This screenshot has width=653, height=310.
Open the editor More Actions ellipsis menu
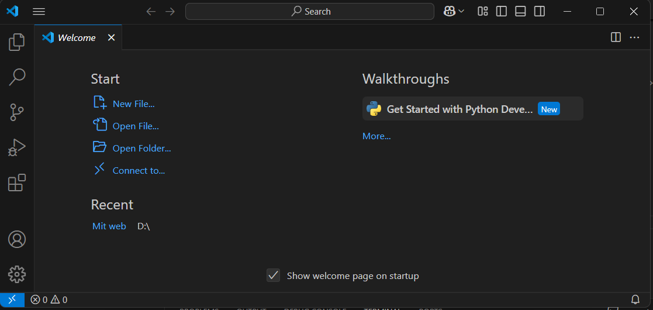634,37
